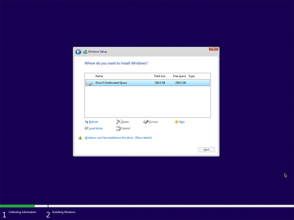Click the Installing Windows step label
This screenshot has height=220, width=294.
(64, 212)
